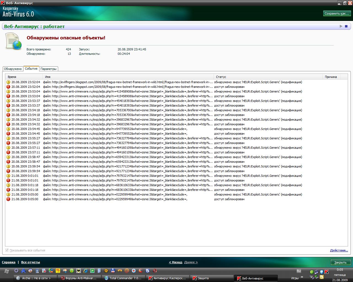This screenshot has width=353, height=282.
Task: Click the grey play triangle button
Action: (341, 26)
